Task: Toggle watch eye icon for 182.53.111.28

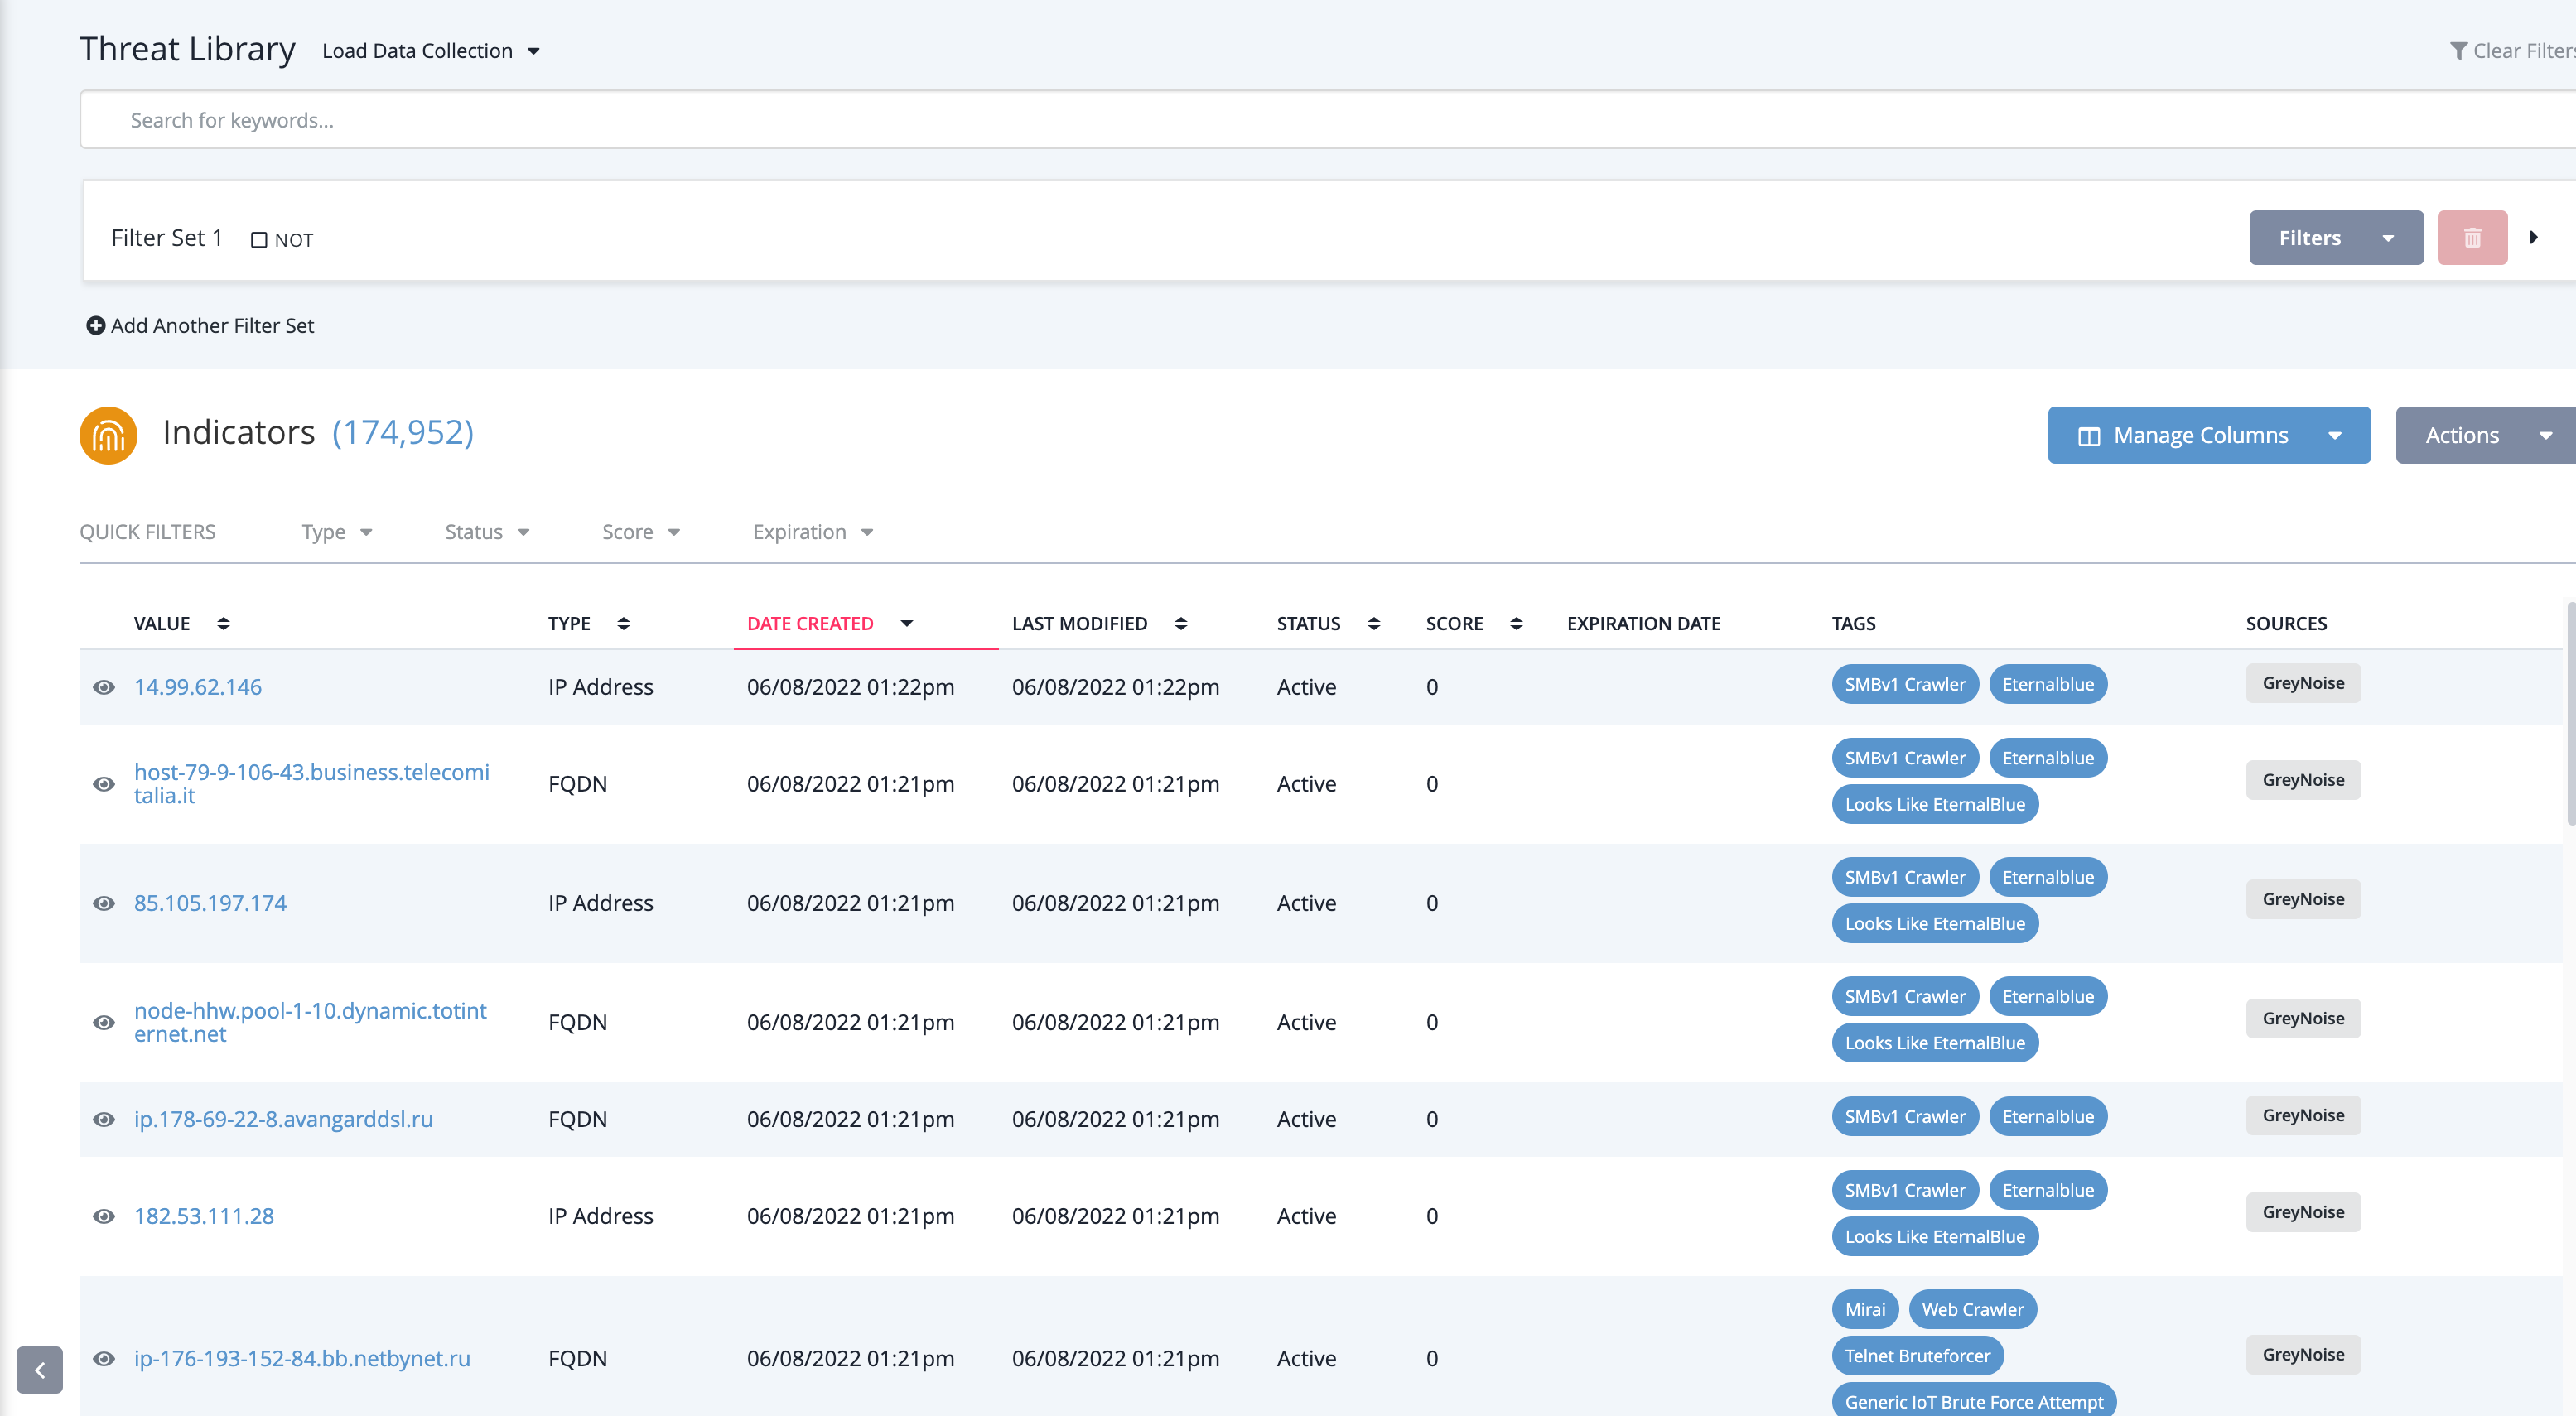Action: point(104,1216)
